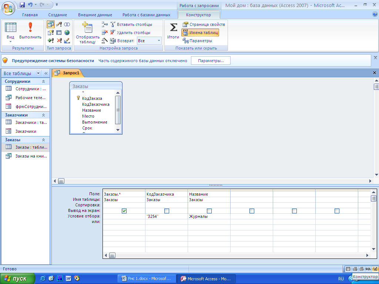Screen dimensions: 379x284
Task: Click the Параметры... security warning button
Action: [x=211, y=61]
